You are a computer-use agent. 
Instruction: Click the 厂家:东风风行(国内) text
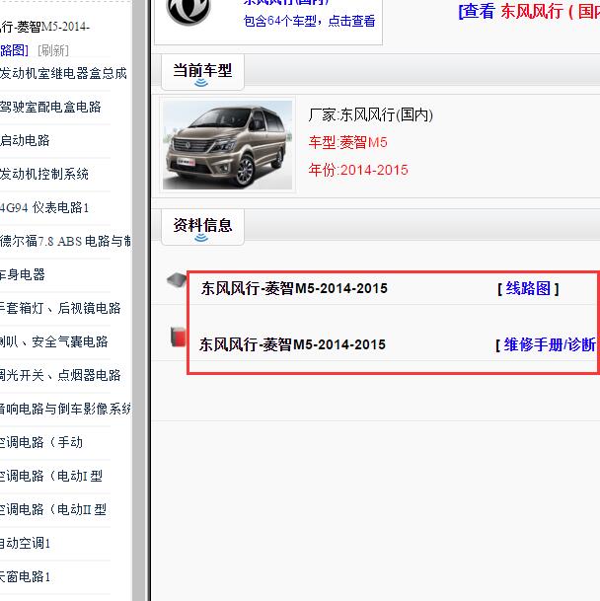[x=371, y=114]
